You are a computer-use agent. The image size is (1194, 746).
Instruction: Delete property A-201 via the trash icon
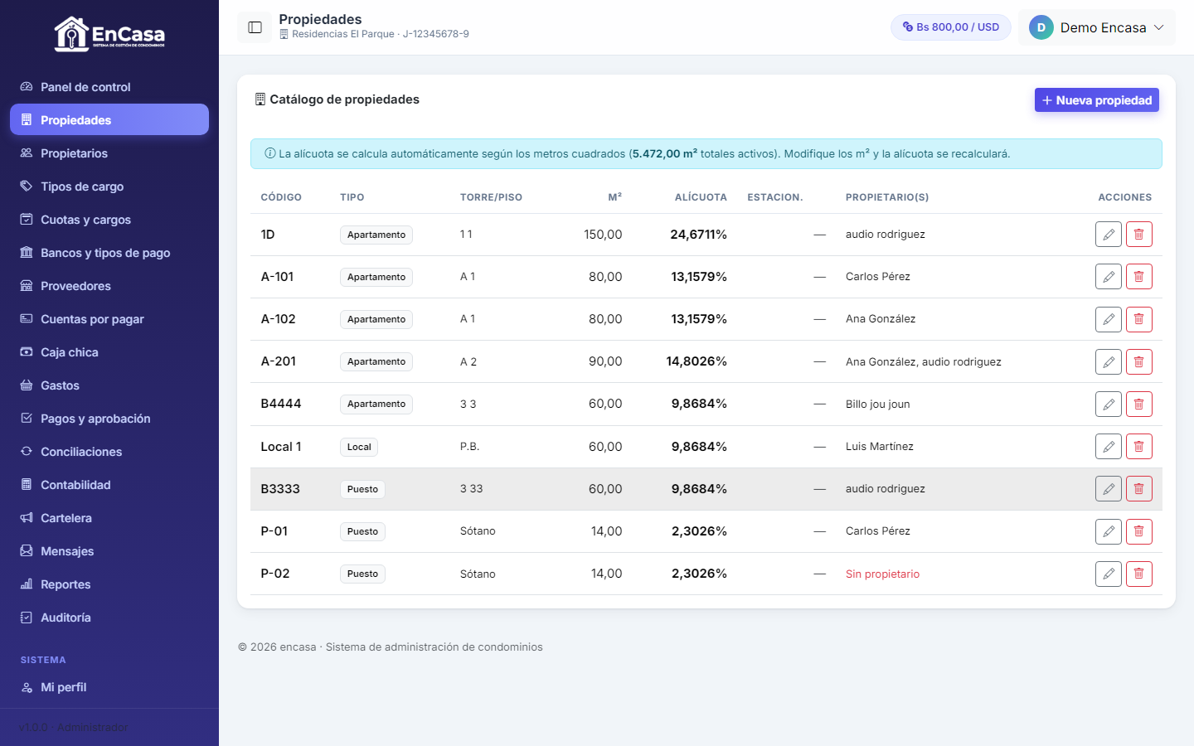1139,361
